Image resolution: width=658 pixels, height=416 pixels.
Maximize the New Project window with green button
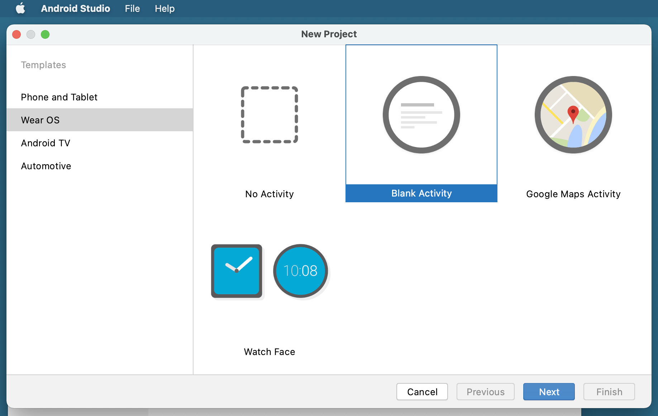(45, 34)
